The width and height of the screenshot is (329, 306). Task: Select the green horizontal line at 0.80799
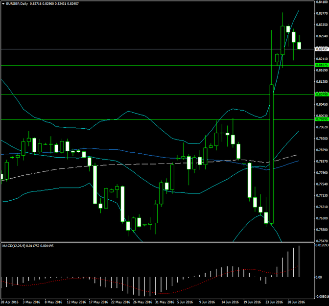(x=147, y=94)
